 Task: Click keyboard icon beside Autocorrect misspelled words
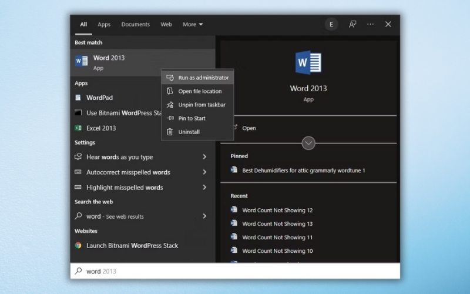[78, 172]
